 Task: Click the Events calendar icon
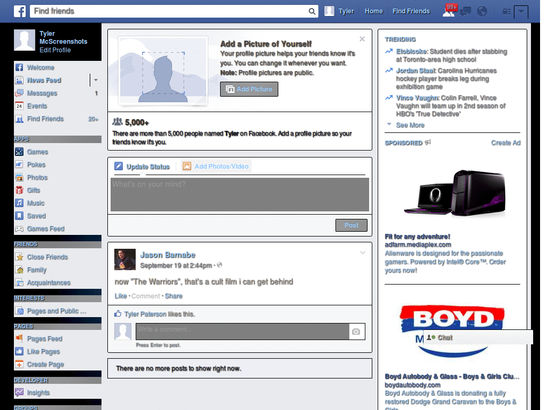[x=19, y=106]
